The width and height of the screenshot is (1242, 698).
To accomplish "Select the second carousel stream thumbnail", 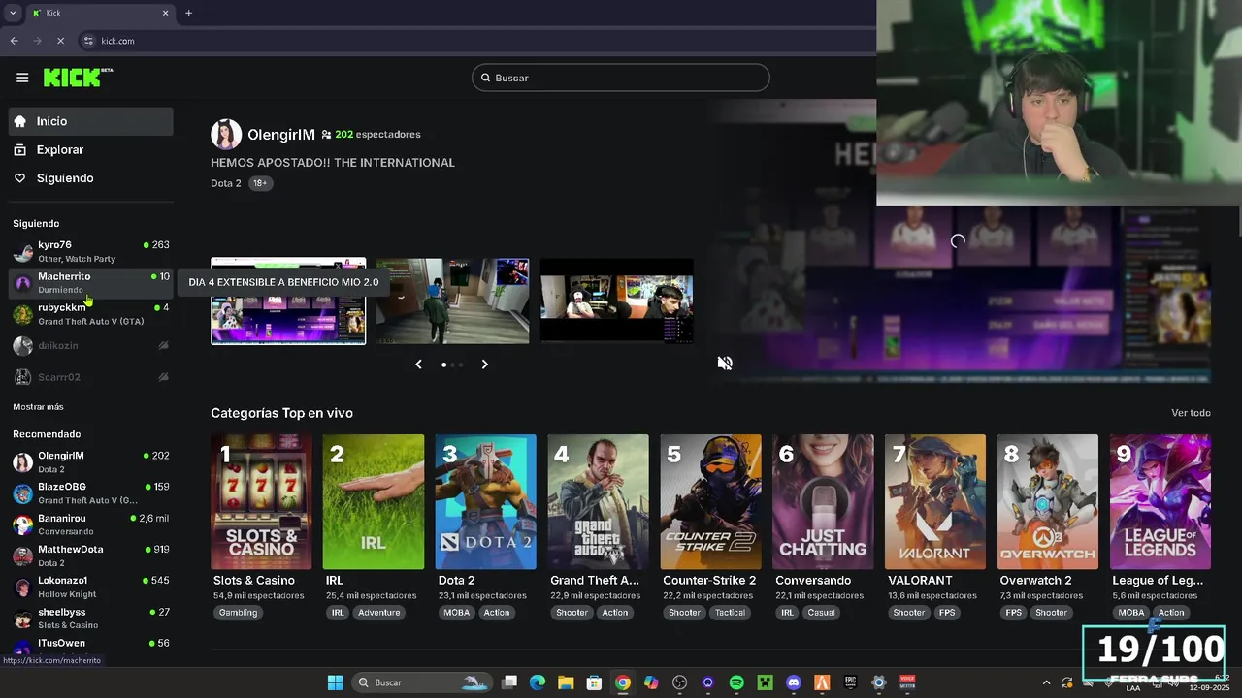I will coord(452,301).
